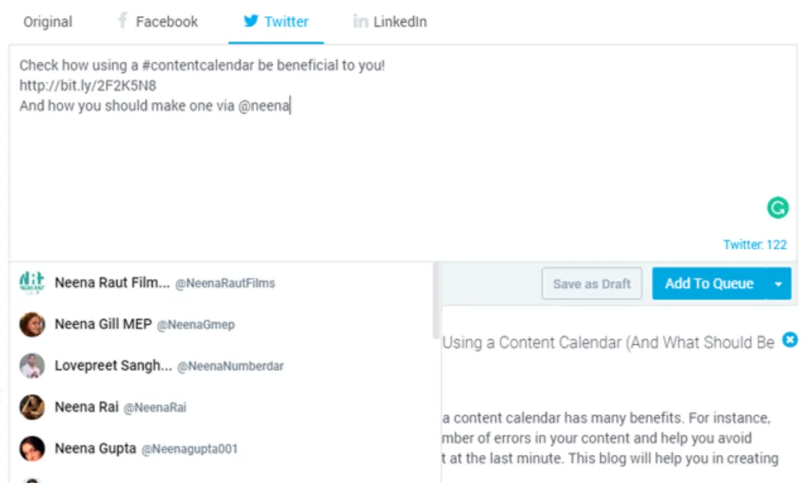Click the Neena Gill MEP profile avatar
This screenshot has width=802, height=483.
pos(32,324)
